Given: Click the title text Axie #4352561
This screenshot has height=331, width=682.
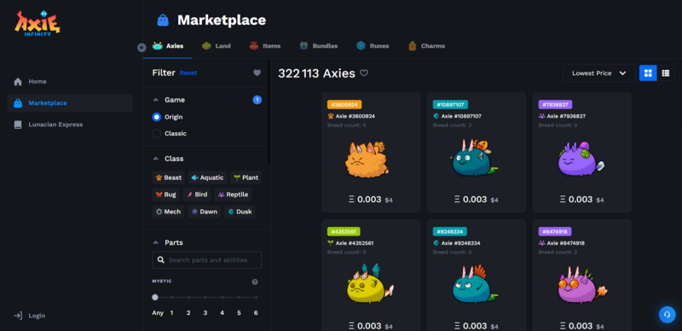Looking at the screenshot, I should tap(355, 243).
